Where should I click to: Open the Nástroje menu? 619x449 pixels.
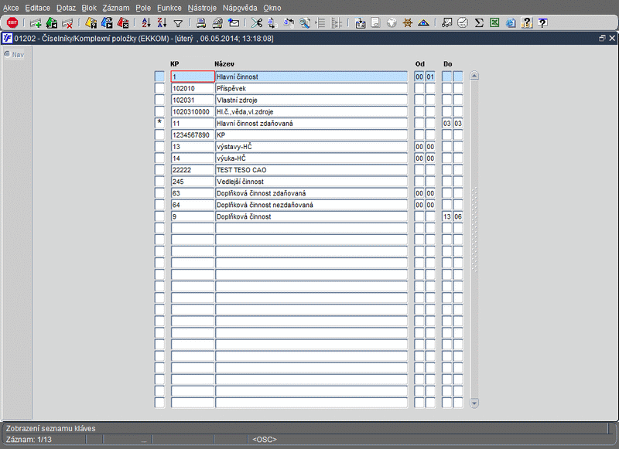click(x=202, y=8)
